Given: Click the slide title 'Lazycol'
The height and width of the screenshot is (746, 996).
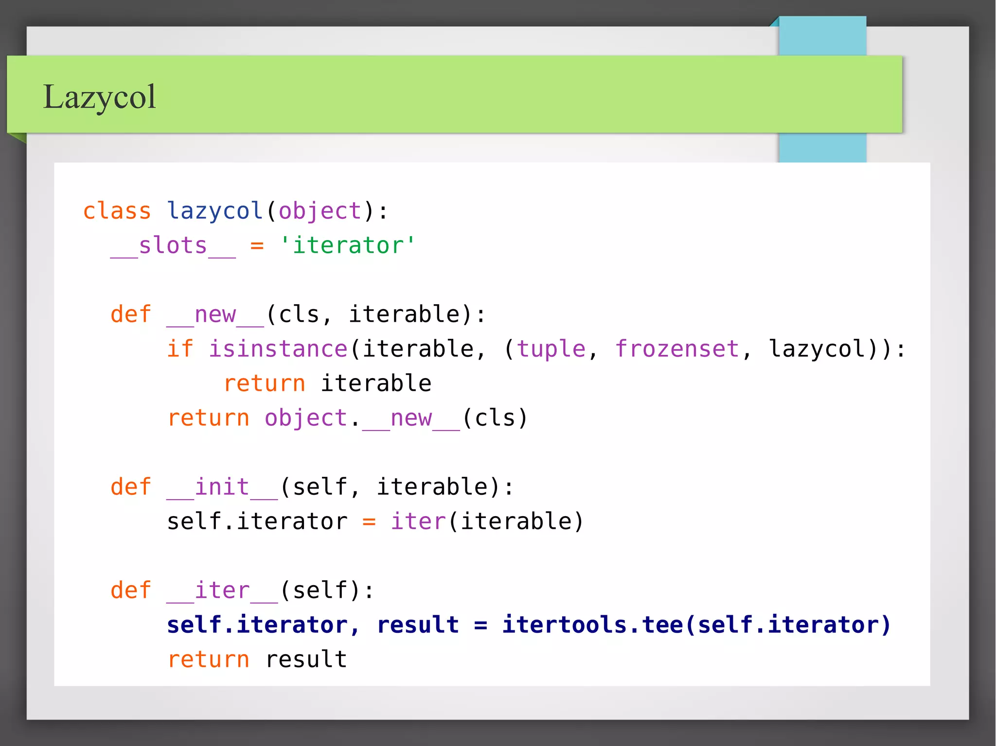Looking at the screenshot, I should [99, 97].
